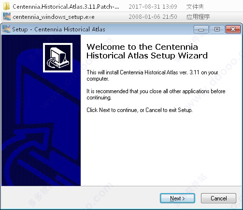Viewport: 243px width, 210px height.
Task: Select file name centennia_windows_setup.exe
Action: tap(54, 17)
